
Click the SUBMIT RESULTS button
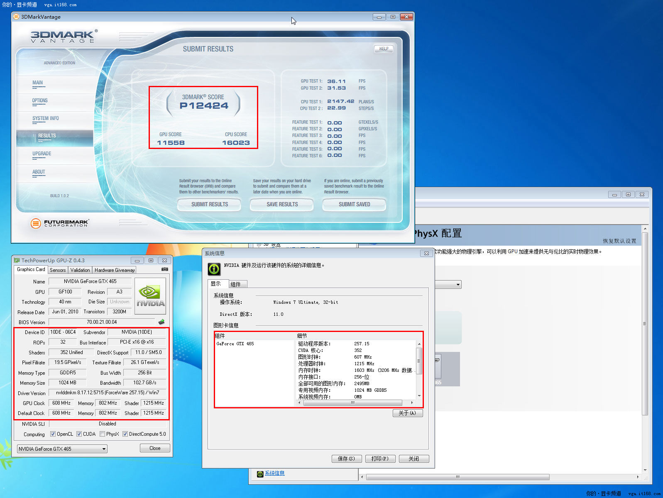210,204
